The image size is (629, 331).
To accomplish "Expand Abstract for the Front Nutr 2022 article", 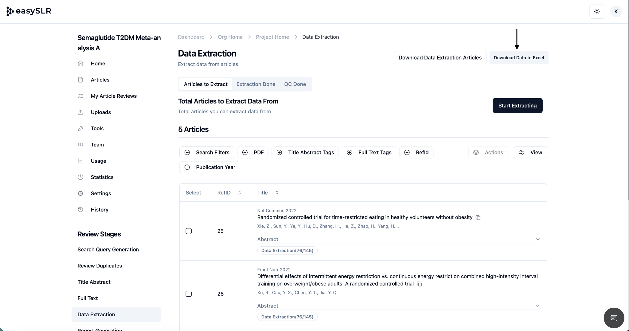I will pyautogui.click(x=537, y=306).
